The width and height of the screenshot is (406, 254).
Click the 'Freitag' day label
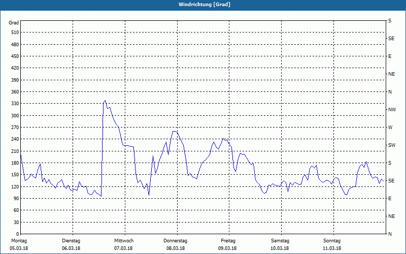click(x=228, y=241)
